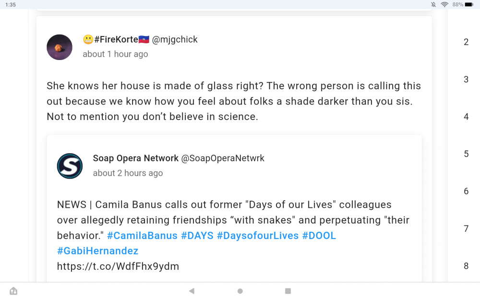Tap the mjgchick profile avatar
The image size is (480, 300).
point(60,47)
